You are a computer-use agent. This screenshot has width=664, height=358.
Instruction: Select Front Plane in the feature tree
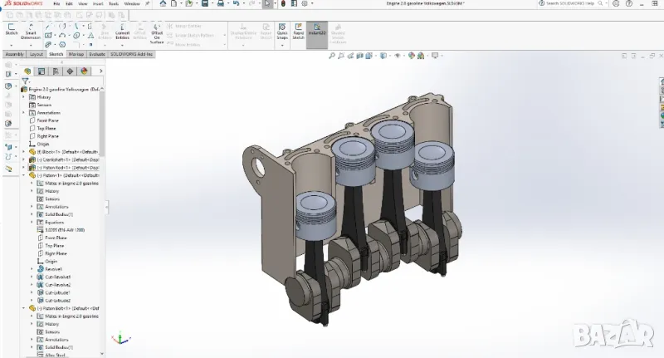47,120
